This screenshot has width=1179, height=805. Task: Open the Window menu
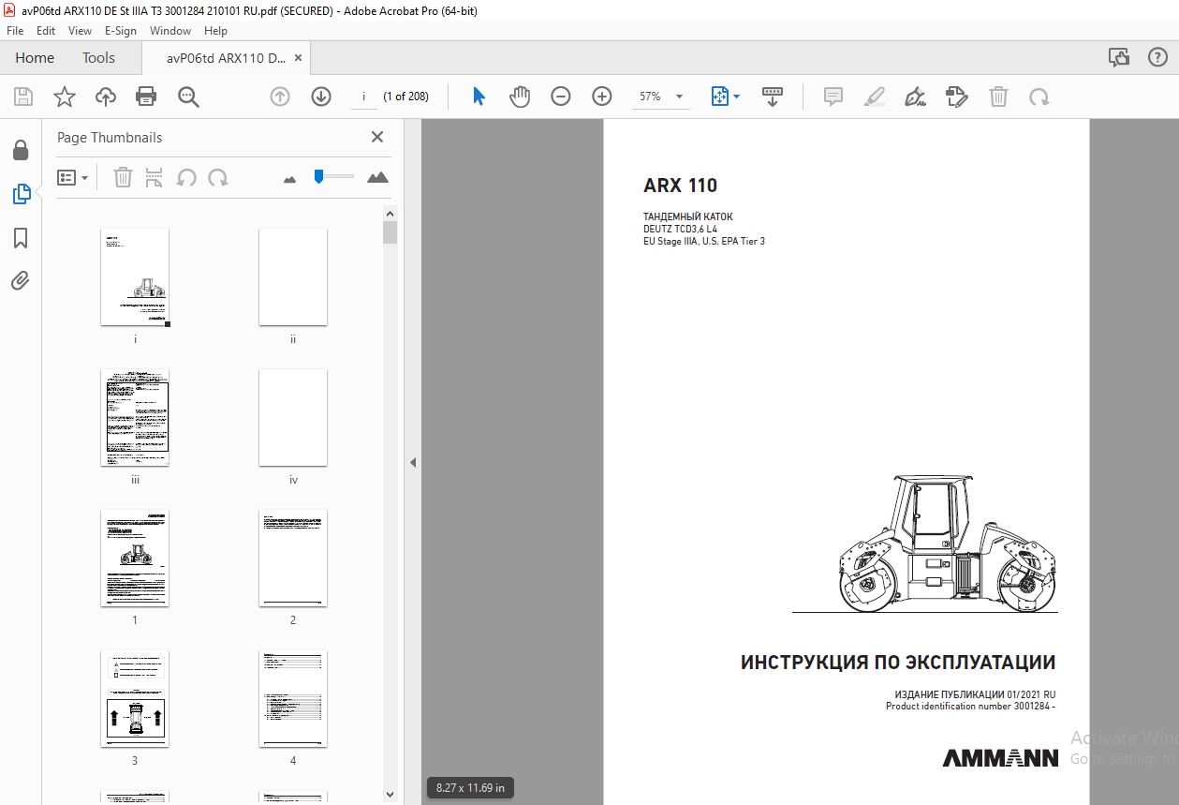[170, 31]
